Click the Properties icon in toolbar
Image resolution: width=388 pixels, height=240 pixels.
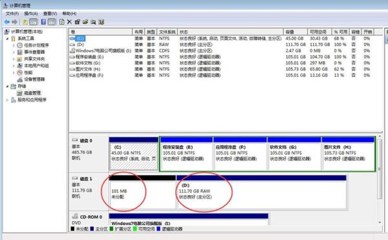(x=77, y=22)
